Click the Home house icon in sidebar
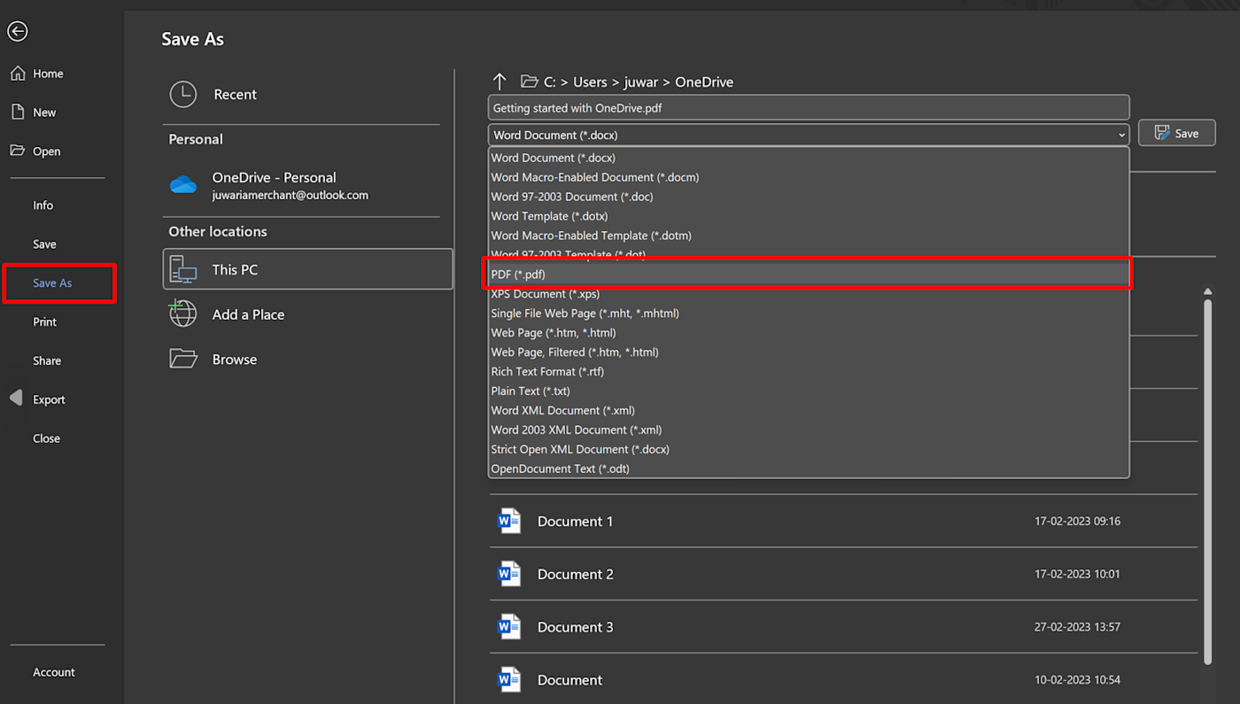1240x704 pixels. [18, 73]
